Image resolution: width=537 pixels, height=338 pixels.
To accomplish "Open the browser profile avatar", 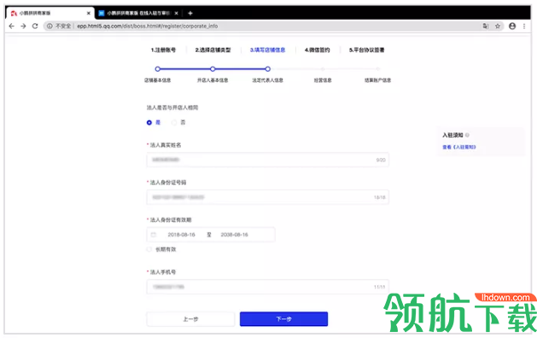I will pyautogui.click(x=512, y=26).
